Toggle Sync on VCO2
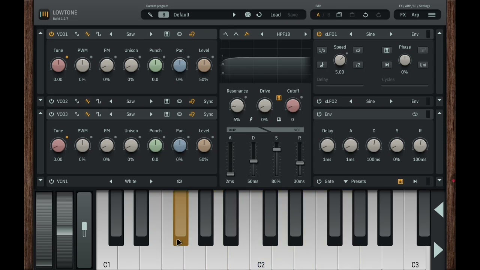The width and height of the screenshot is (480, 270). [x=208, y=101]
